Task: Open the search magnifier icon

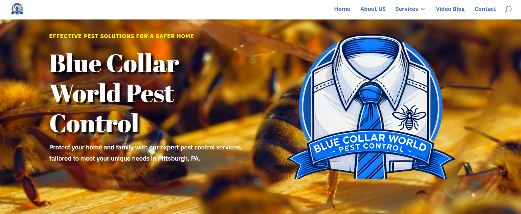Action: pyautogui.click(x=508, y=9)
